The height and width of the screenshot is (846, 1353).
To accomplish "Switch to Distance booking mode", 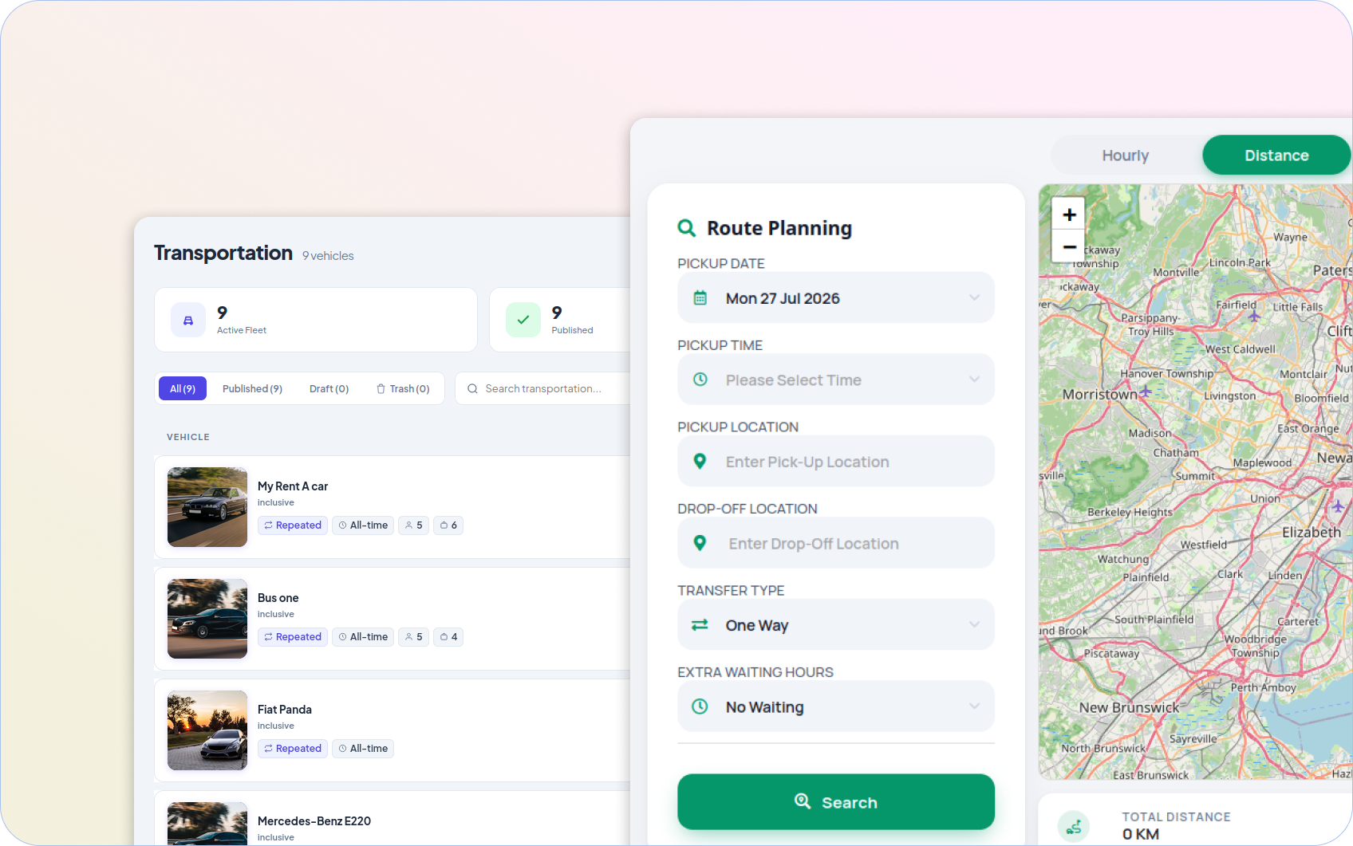I will pyautogui.click(x=1276, y=155).
